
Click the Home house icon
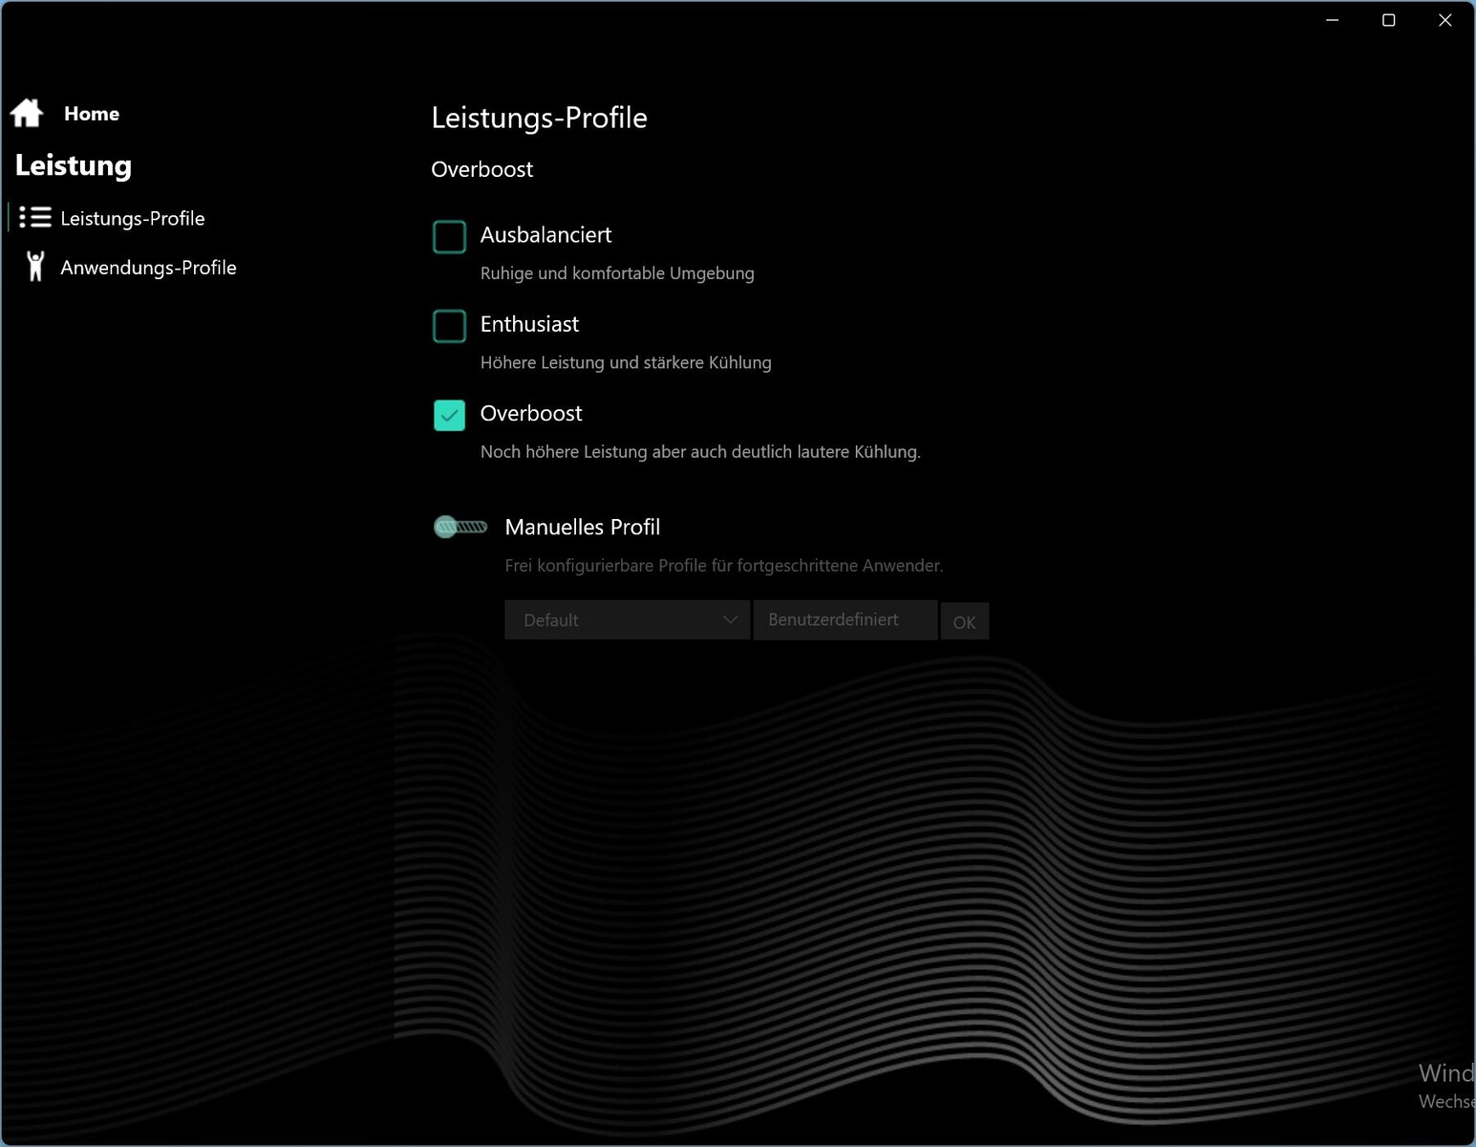click(x=27, y=113)
